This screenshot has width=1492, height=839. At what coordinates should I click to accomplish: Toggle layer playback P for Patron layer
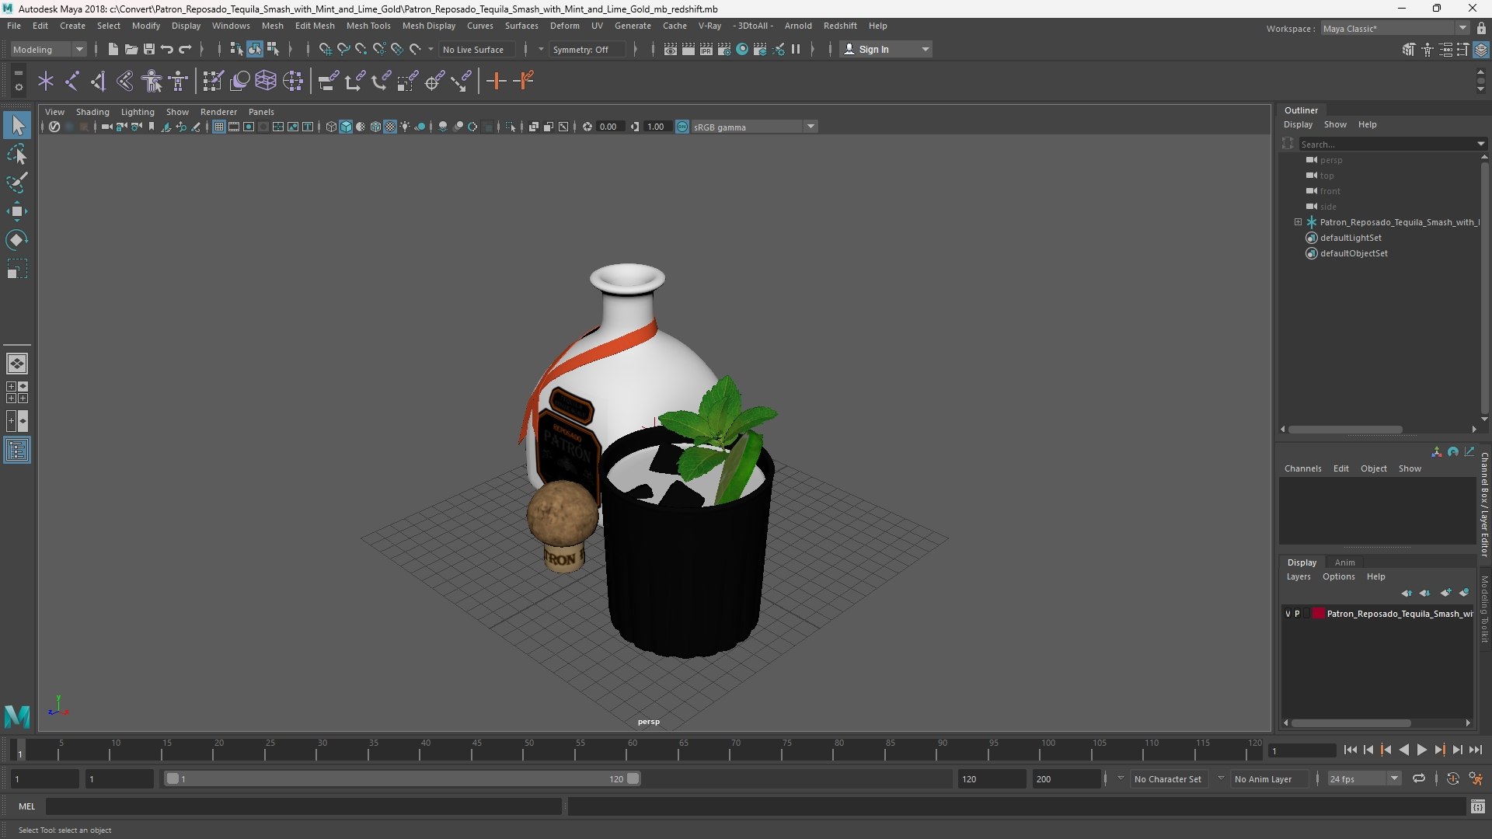click(x=1297, y=614)
